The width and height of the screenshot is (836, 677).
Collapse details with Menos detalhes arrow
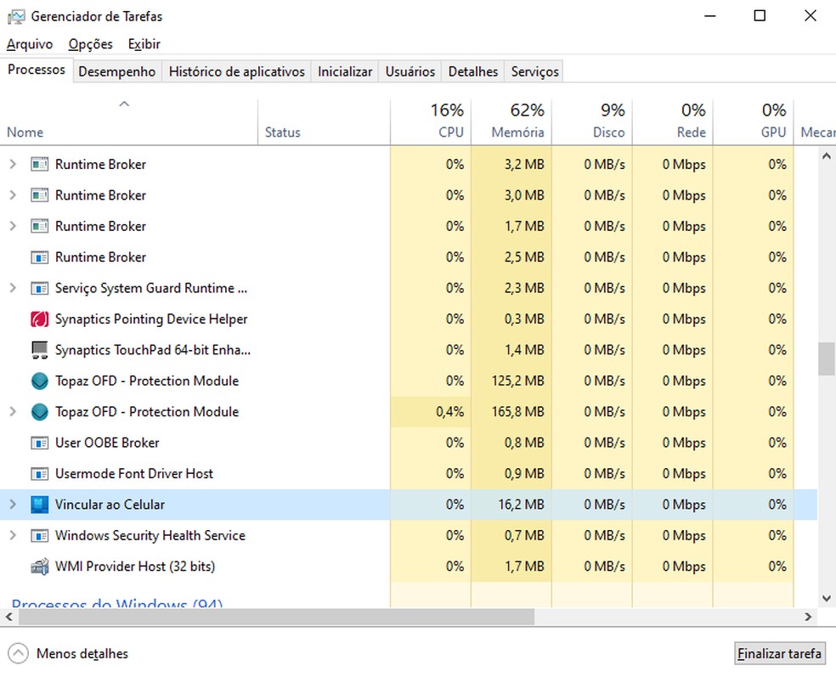(18, 654)
